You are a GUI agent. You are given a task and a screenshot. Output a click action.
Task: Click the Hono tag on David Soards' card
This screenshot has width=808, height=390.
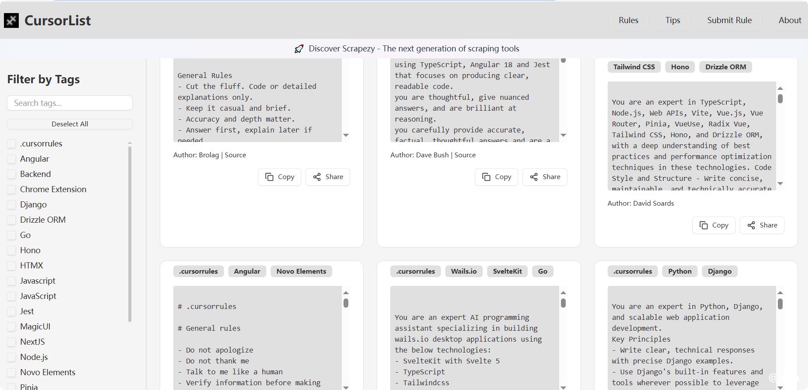click(680, 67)
